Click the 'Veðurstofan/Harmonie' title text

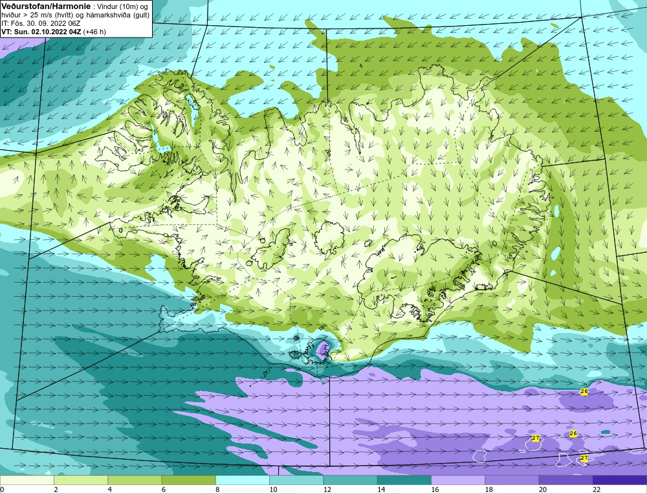click(x=45, y=6)
